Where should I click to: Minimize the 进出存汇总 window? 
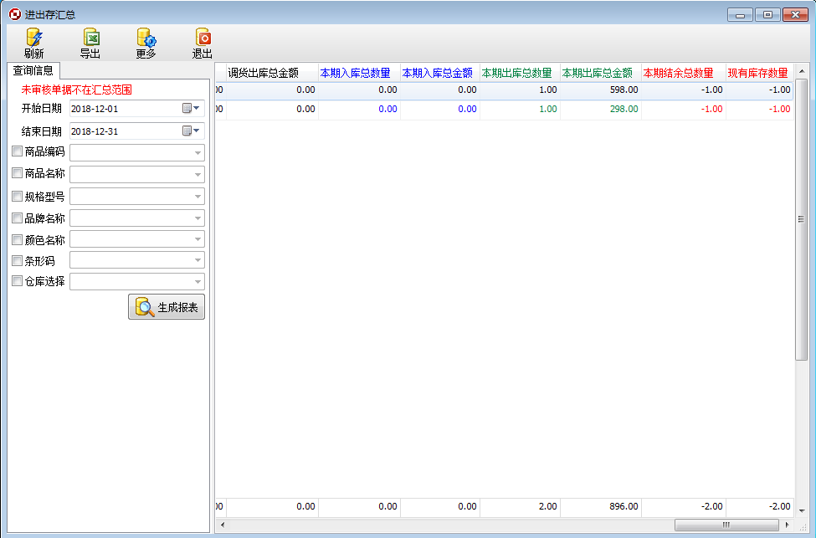pos(740,14)
